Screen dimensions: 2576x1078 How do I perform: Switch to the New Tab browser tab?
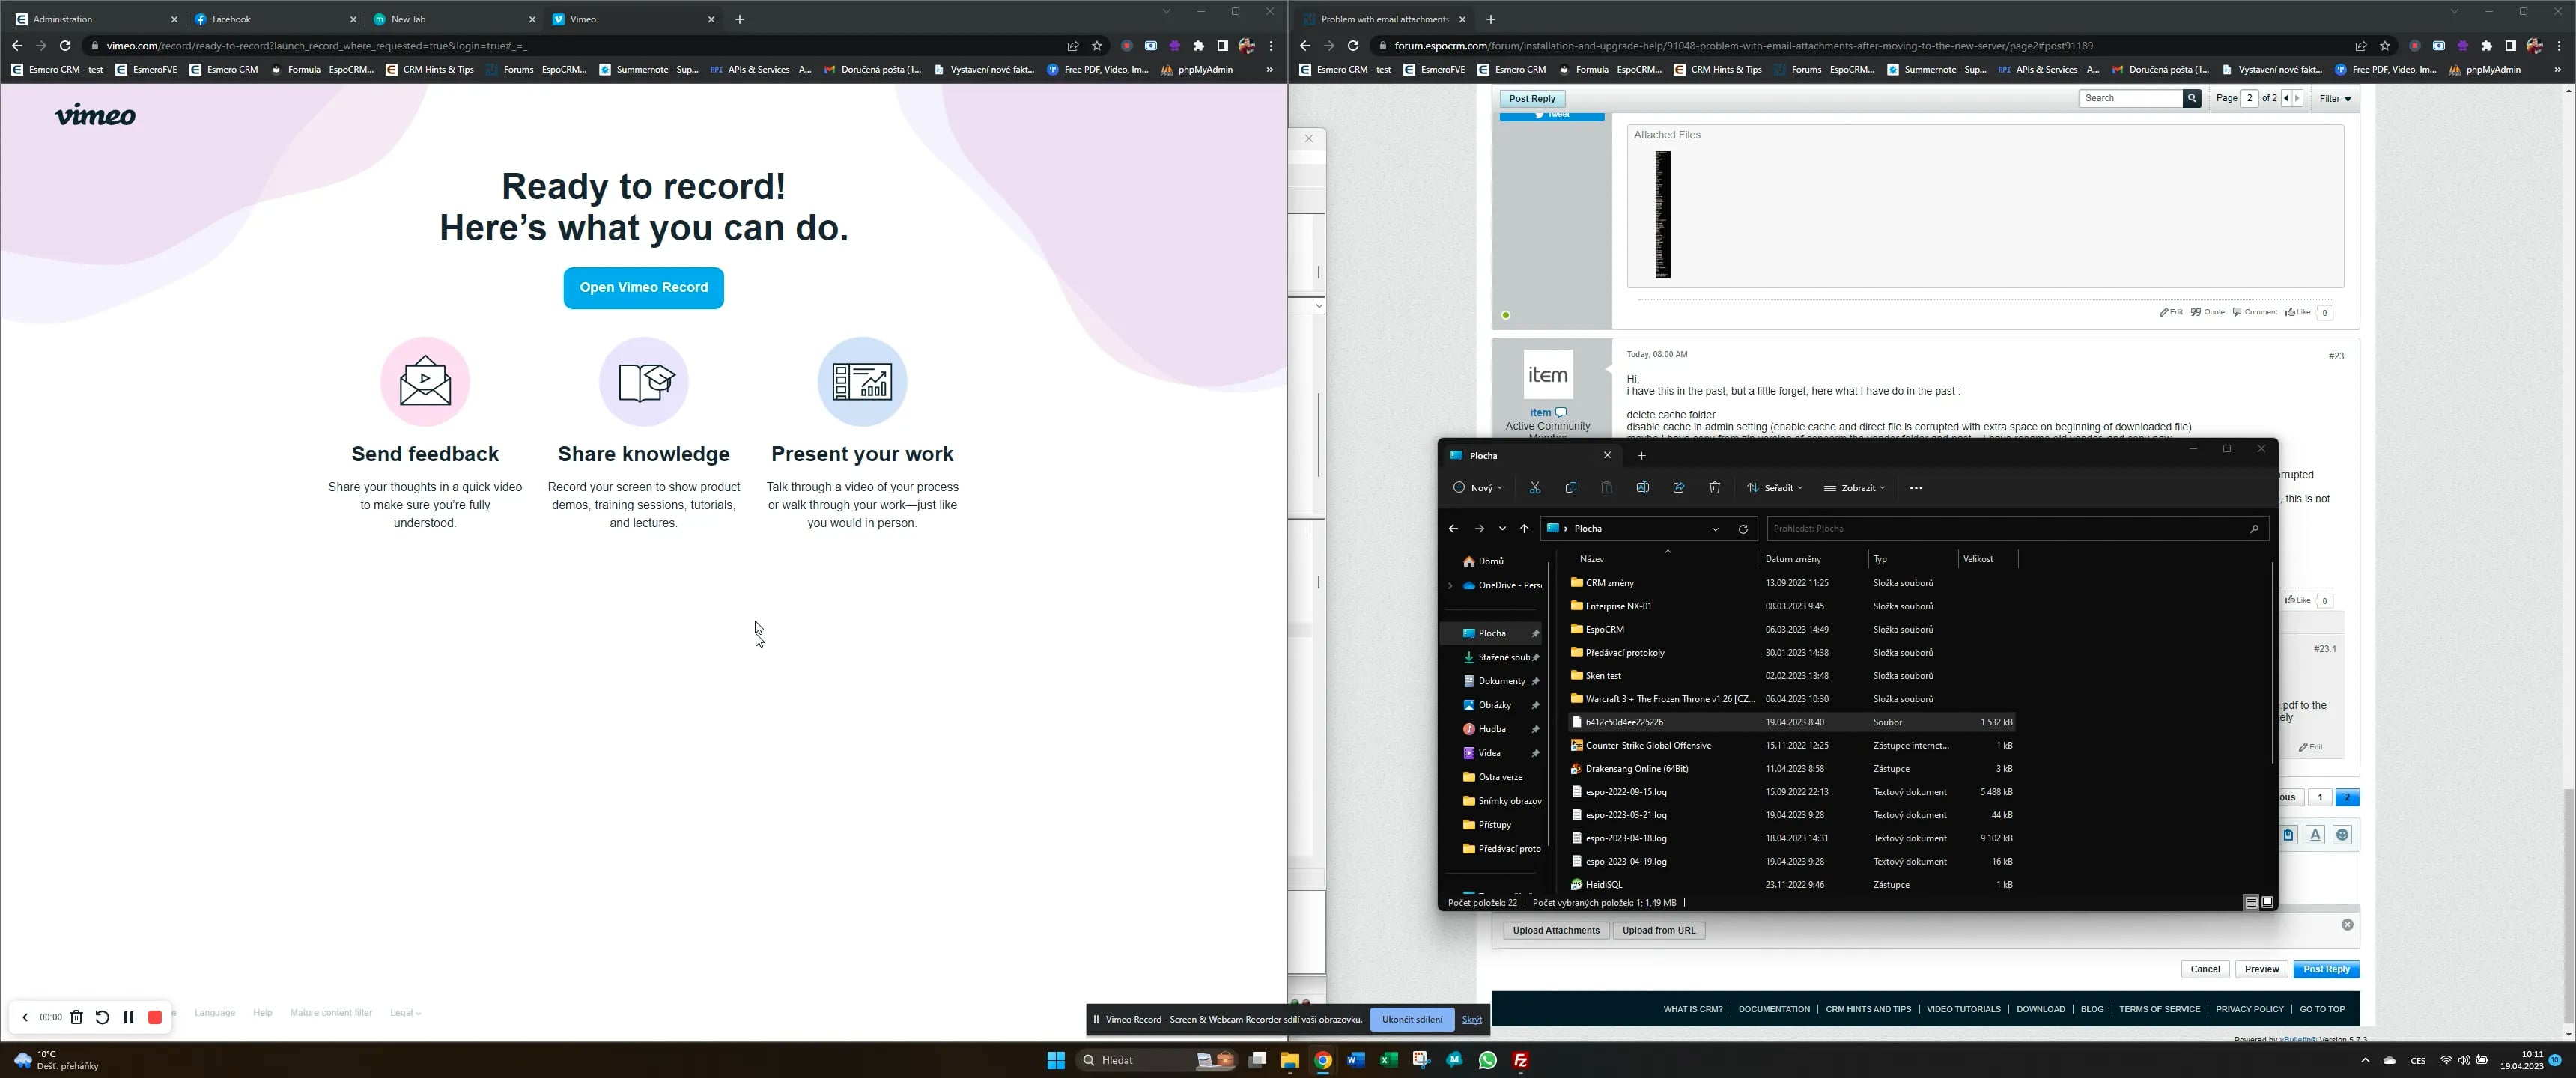pyautogui.click(x=454, y=19)
